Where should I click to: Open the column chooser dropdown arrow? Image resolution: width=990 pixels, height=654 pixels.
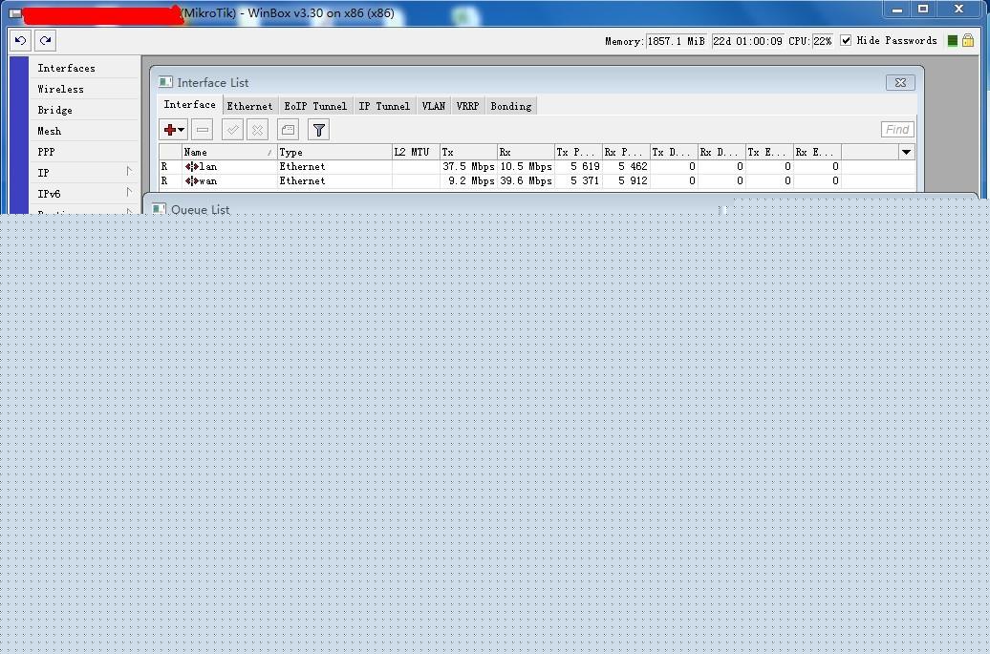click(x=906, y=152)
